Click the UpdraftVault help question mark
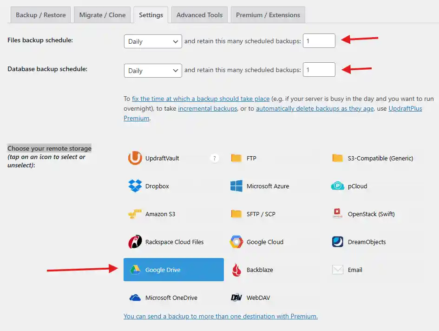 (x=215, y=159)
